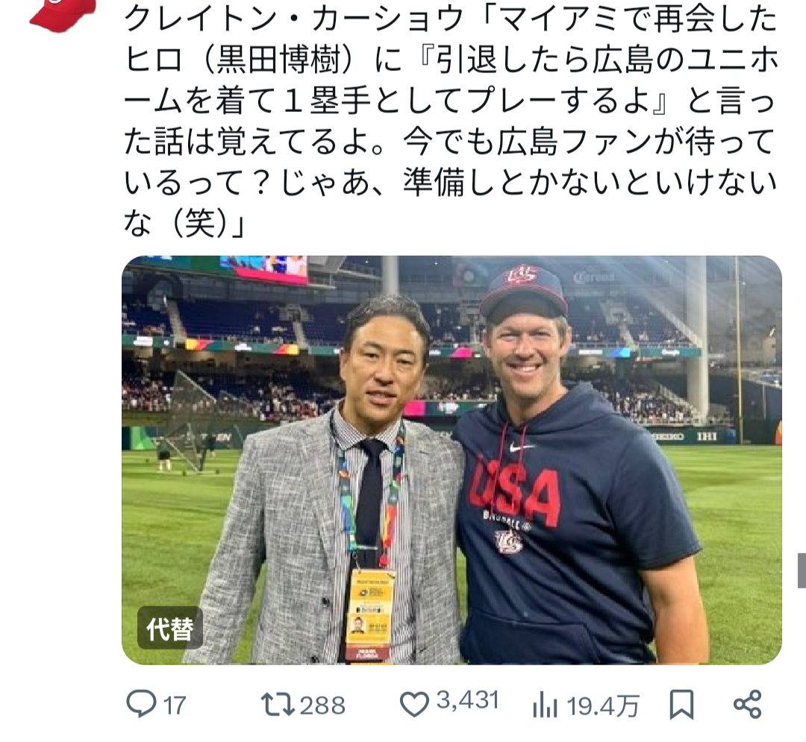Open the view analytics bar chart icon
This screenshot has height=742, width=806.
click(x=546, y=704)
